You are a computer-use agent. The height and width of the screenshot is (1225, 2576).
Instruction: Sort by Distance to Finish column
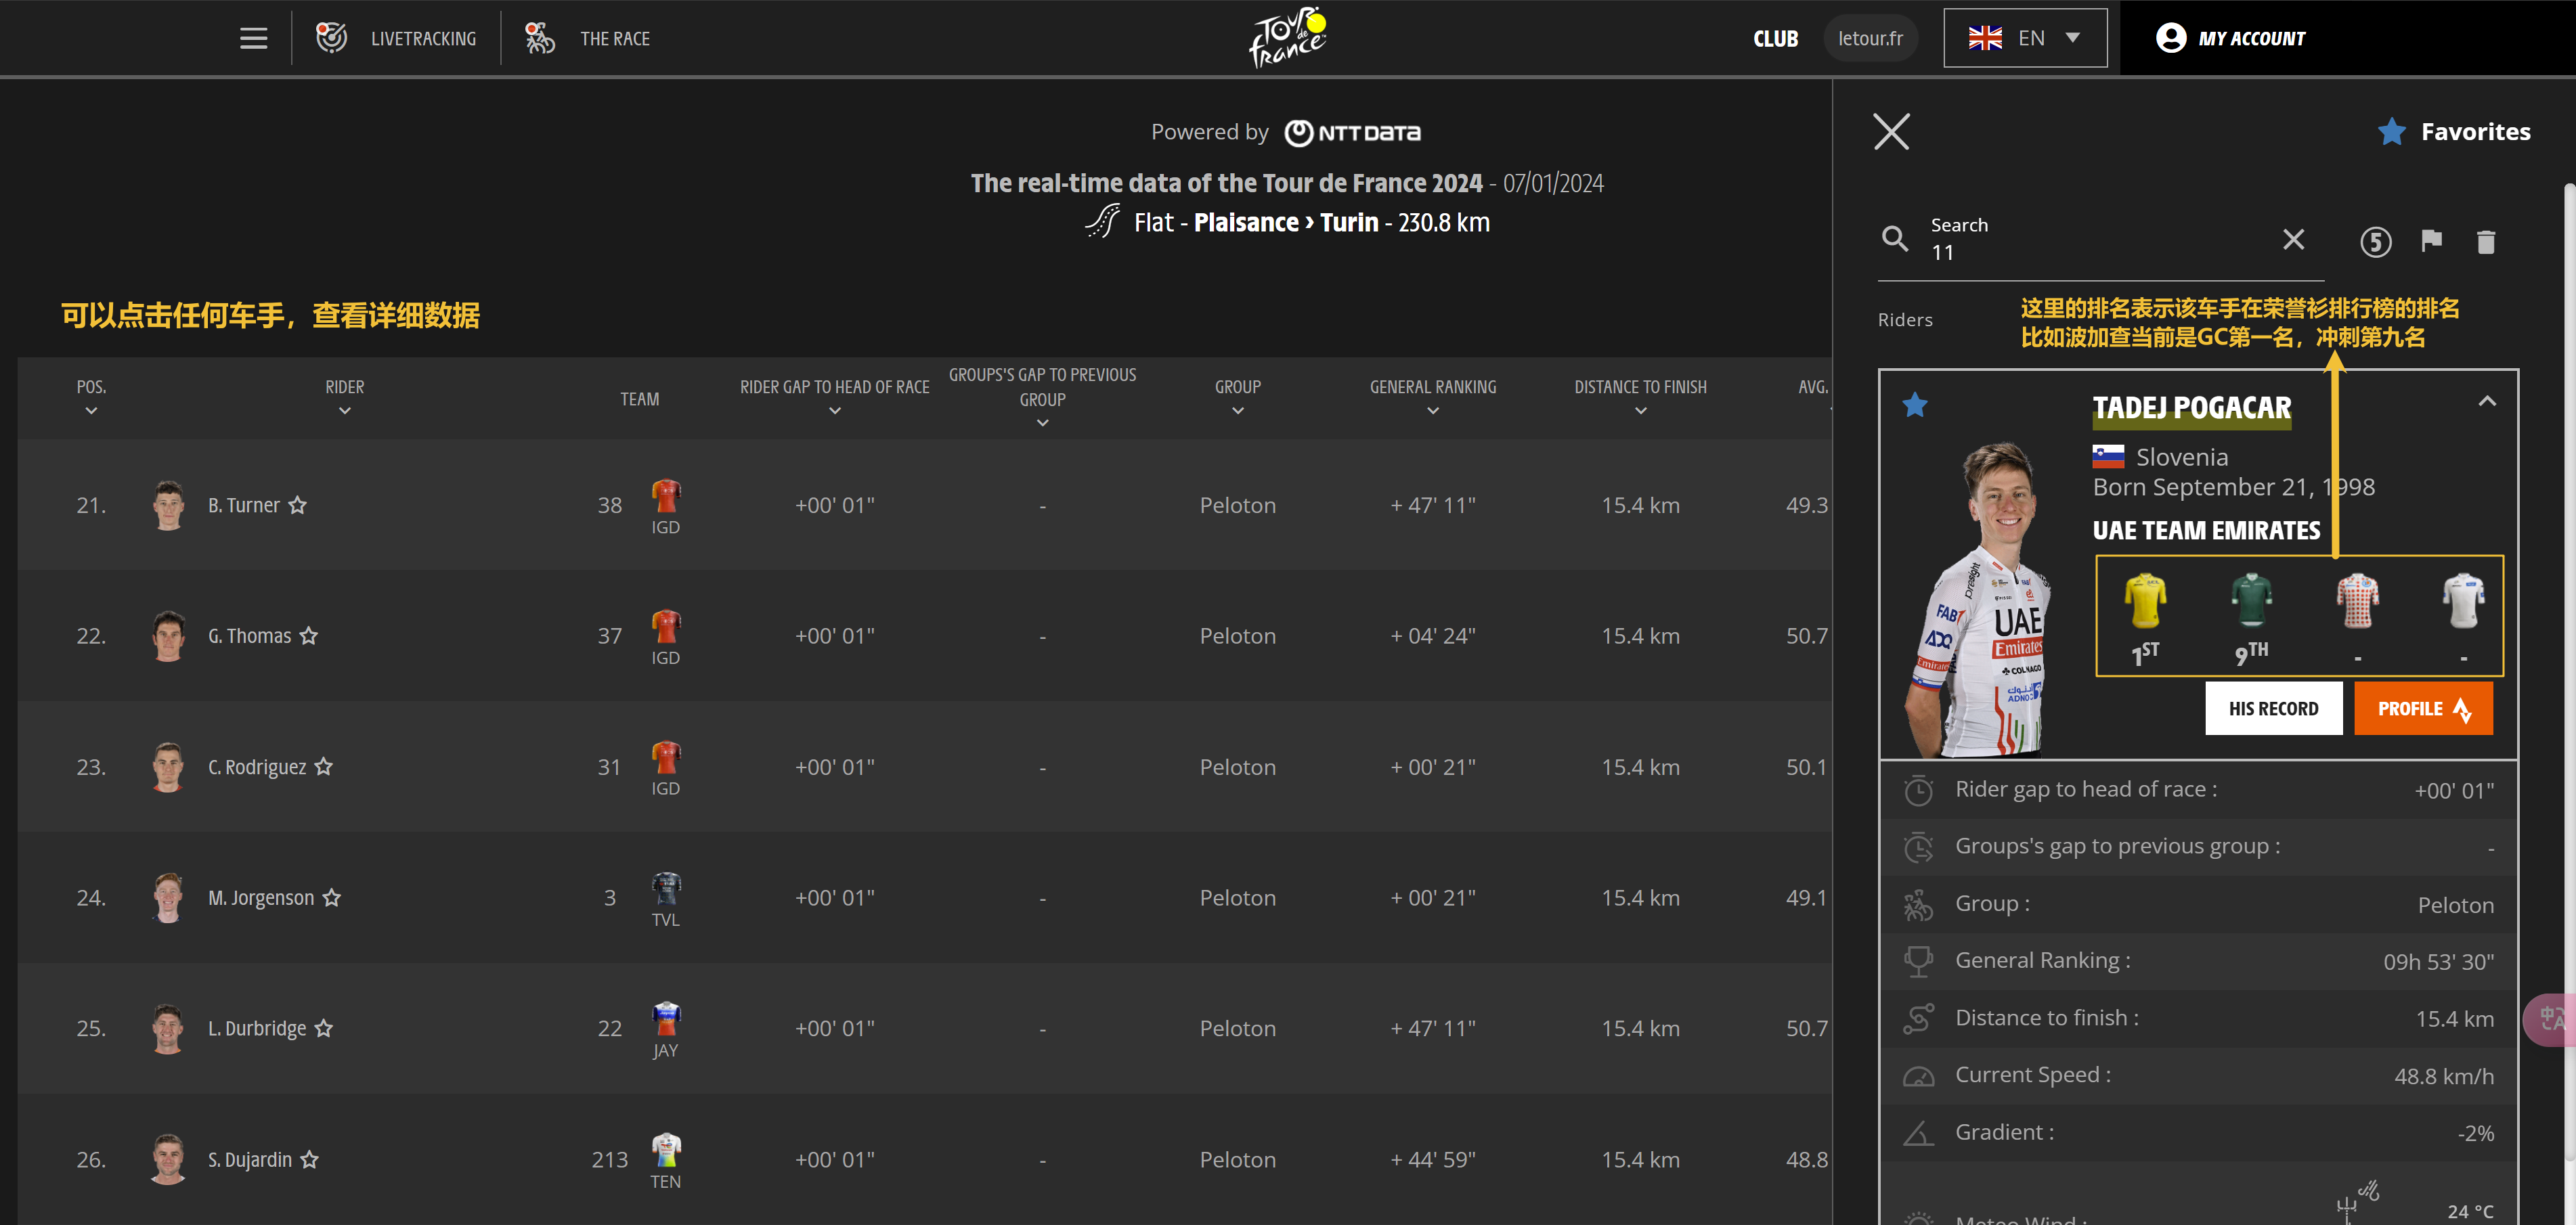pyautogui.click(x=1640, y=397)
